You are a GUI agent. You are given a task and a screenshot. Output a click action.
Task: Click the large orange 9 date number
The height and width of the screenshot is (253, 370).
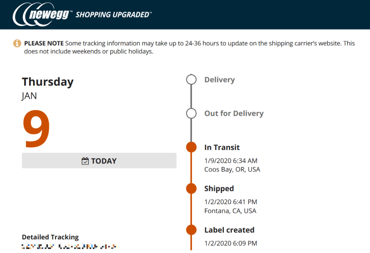click(37, 128)
